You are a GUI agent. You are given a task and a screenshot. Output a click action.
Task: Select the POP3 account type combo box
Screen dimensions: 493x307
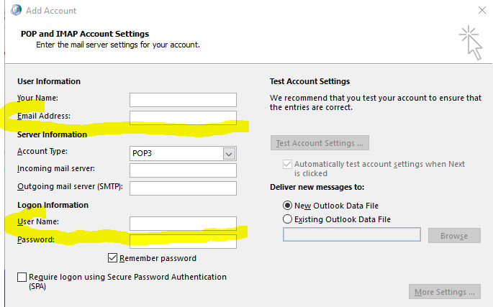tap(183, 153)
